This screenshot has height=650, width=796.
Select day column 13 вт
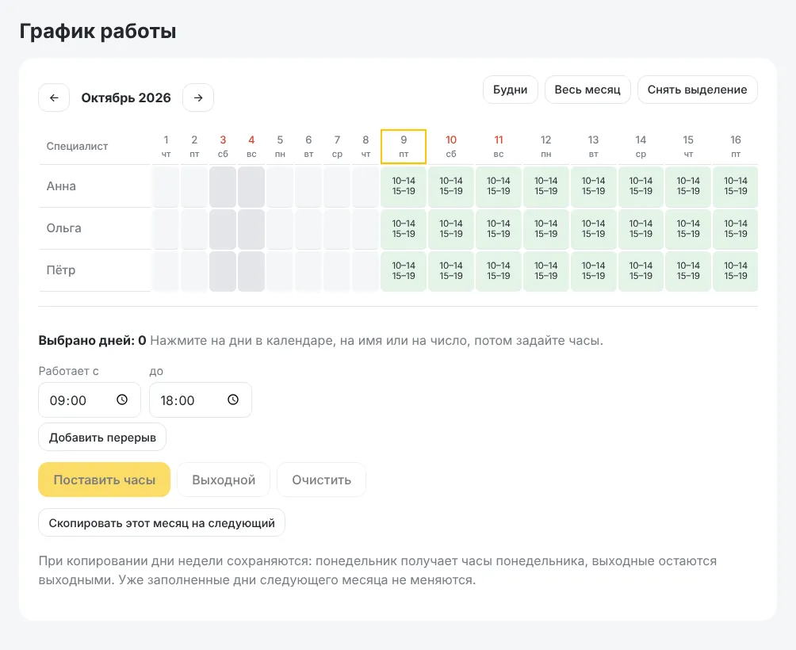coord(594,146)
